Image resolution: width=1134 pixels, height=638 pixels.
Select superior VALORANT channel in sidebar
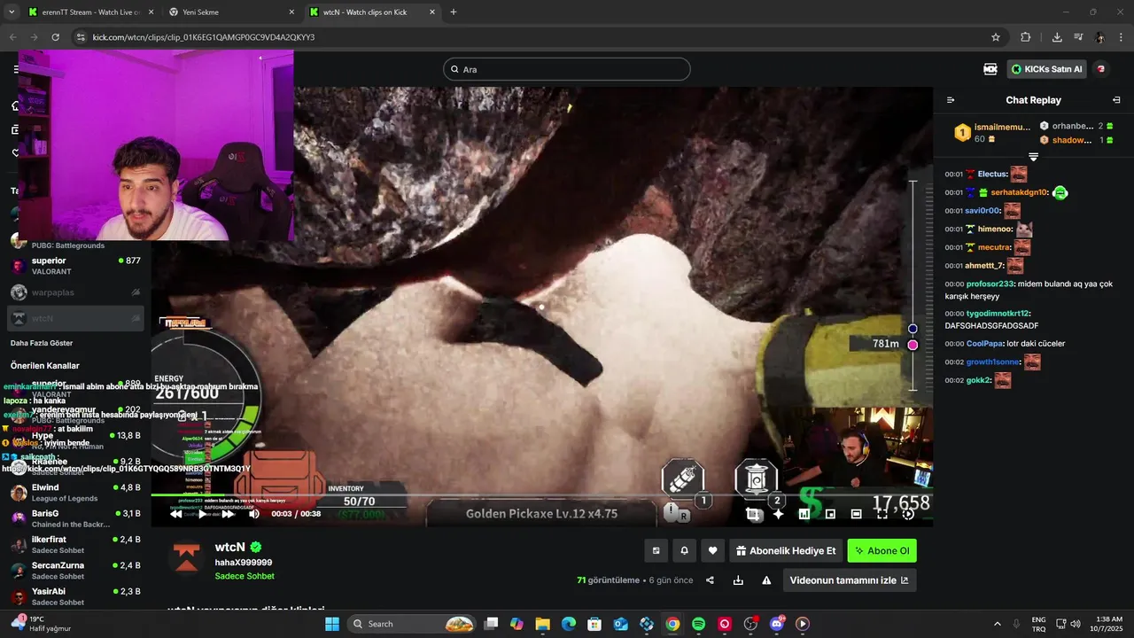[x=75, y=266]
